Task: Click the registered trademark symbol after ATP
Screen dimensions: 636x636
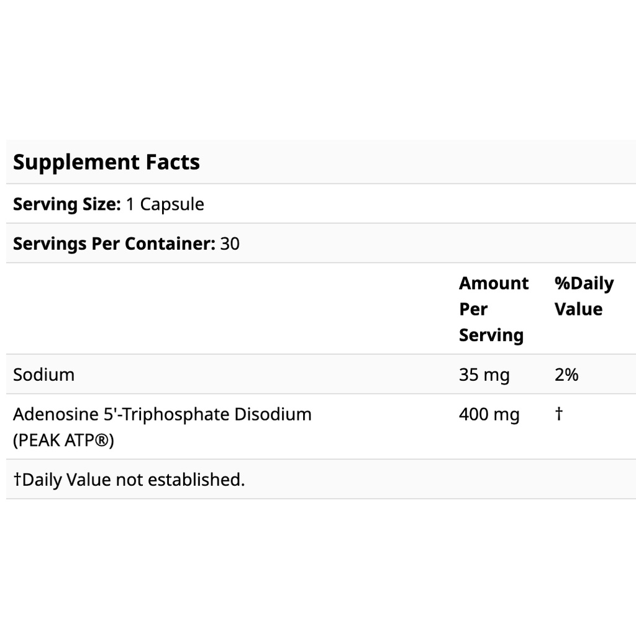Action: click(103, 441)
